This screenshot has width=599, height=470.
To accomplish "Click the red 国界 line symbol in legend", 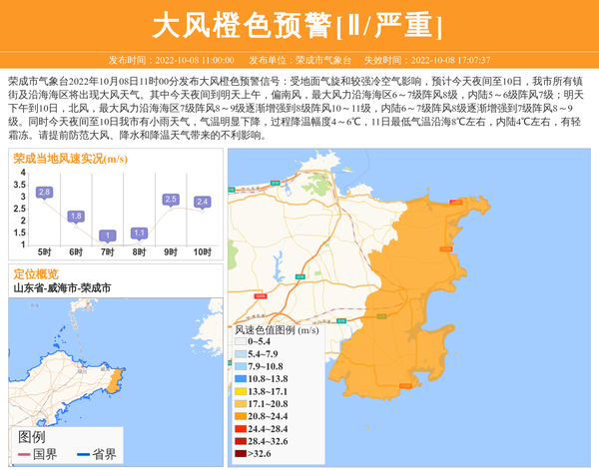I will point(25,455).
